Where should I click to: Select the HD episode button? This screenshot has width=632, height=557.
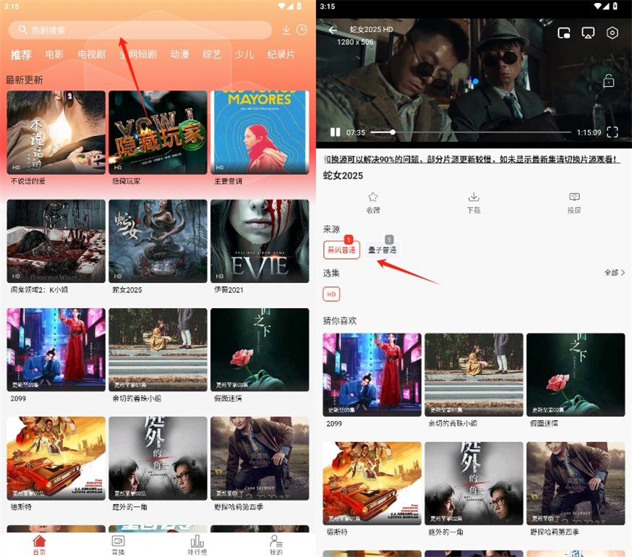(x=331, y=294)
